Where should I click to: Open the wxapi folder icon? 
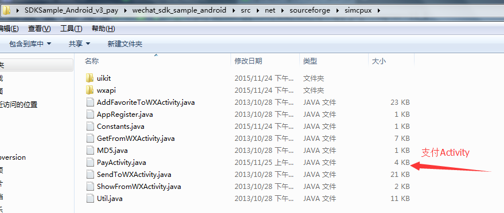[x=89, y=90]
